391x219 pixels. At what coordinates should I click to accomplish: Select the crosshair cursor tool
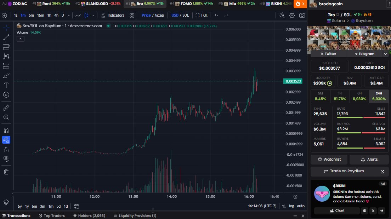(x=6, y=27)
